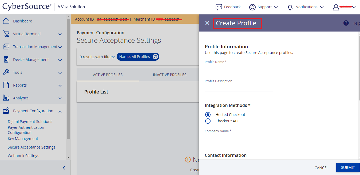This screenshot has height=175, width=360.
Task: Click the Company Name input field
Action: click(239, 138)
